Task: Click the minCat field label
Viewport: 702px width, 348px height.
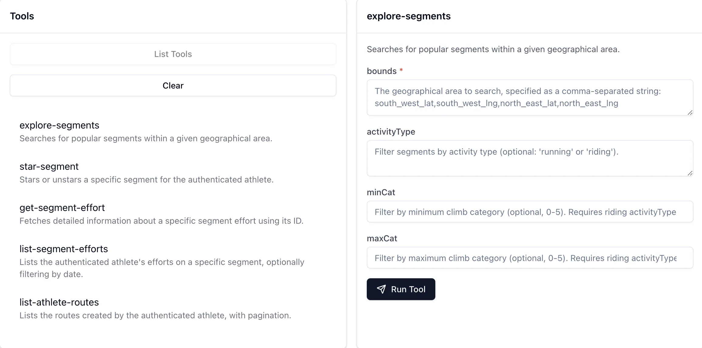Action: point(381,192)
